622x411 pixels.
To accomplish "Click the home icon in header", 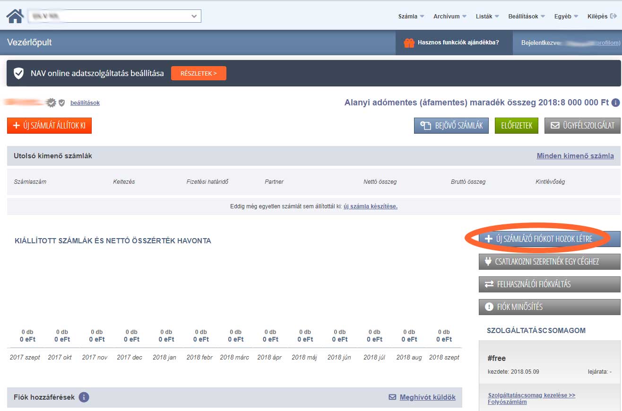I will [x=15, y=16].
